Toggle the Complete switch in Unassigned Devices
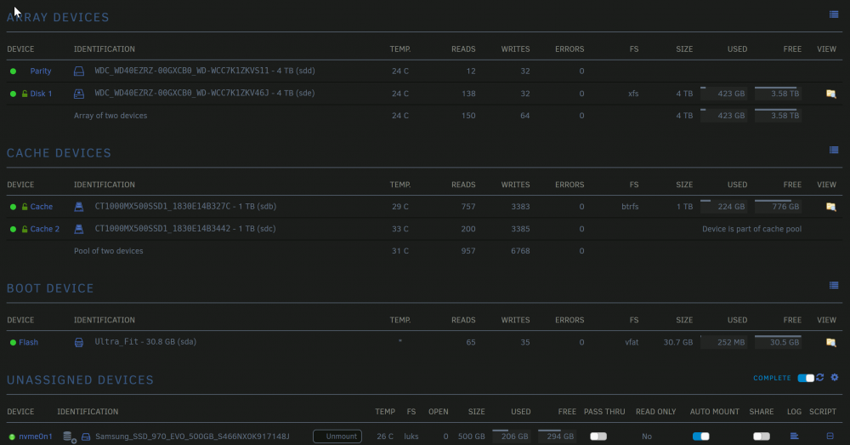850x445 pixels. coord(806,378)
